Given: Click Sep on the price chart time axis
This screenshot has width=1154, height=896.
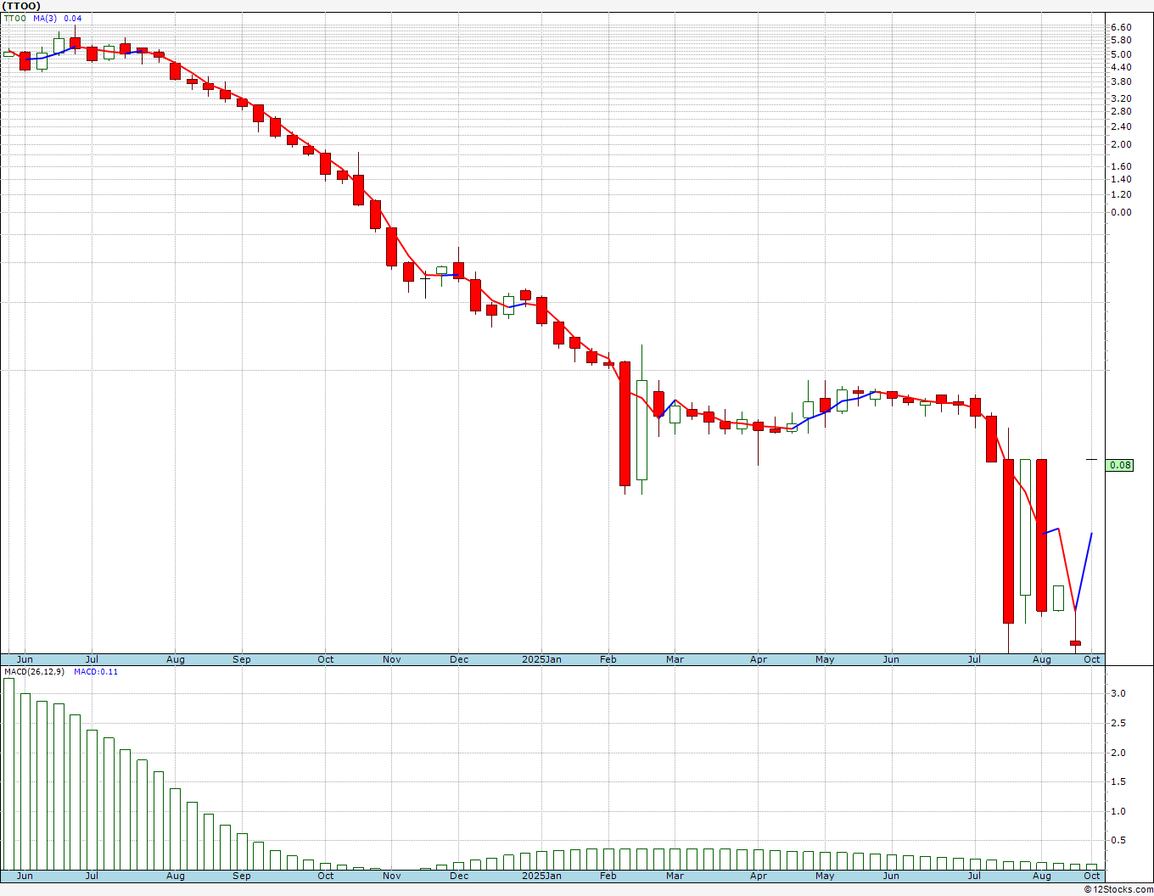Looking at the screenshot, I should coord(242,659).
